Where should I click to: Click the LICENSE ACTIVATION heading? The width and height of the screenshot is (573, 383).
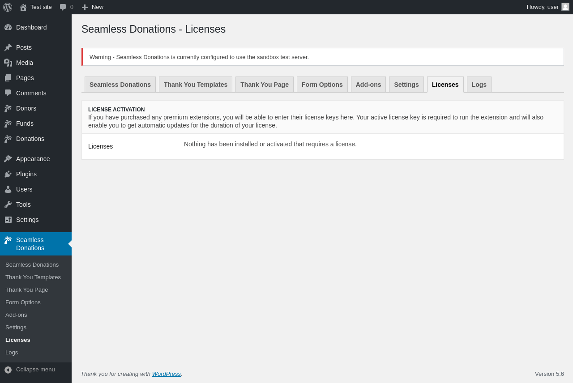pos(116,110)
